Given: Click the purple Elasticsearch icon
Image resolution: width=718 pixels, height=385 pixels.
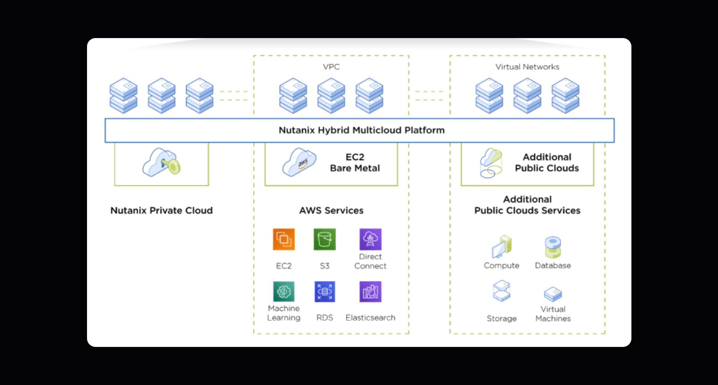Looking at the screenshot, I should (x=370, y=292).
